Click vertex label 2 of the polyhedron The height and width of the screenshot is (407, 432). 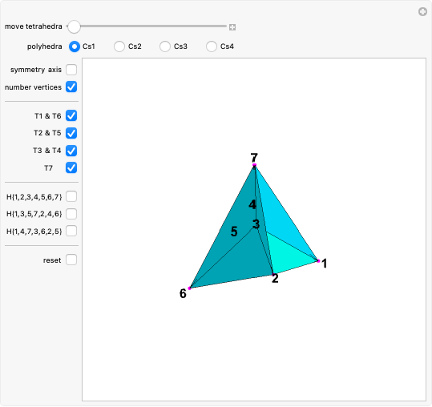(275, 278)
